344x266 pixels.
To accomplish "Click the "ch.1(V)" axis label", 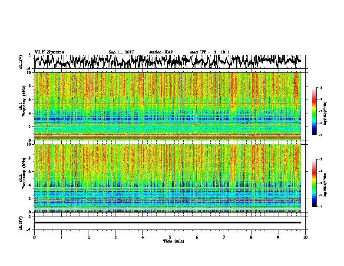I will click(x=21, y=62).
